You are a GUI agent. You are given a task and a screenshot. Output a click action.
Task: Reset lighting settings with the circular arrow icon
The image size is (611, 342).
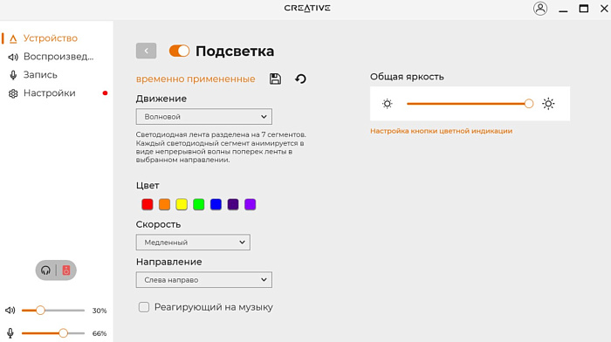pyautogui.click(x=300, y=79)
